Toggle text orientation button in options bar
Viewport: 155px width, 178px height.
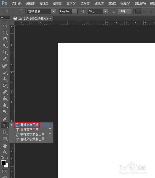click(20, 11)
